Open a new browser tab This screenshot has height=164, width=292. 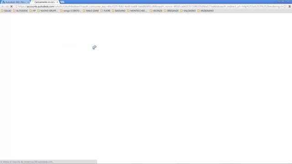pos(62,2)
